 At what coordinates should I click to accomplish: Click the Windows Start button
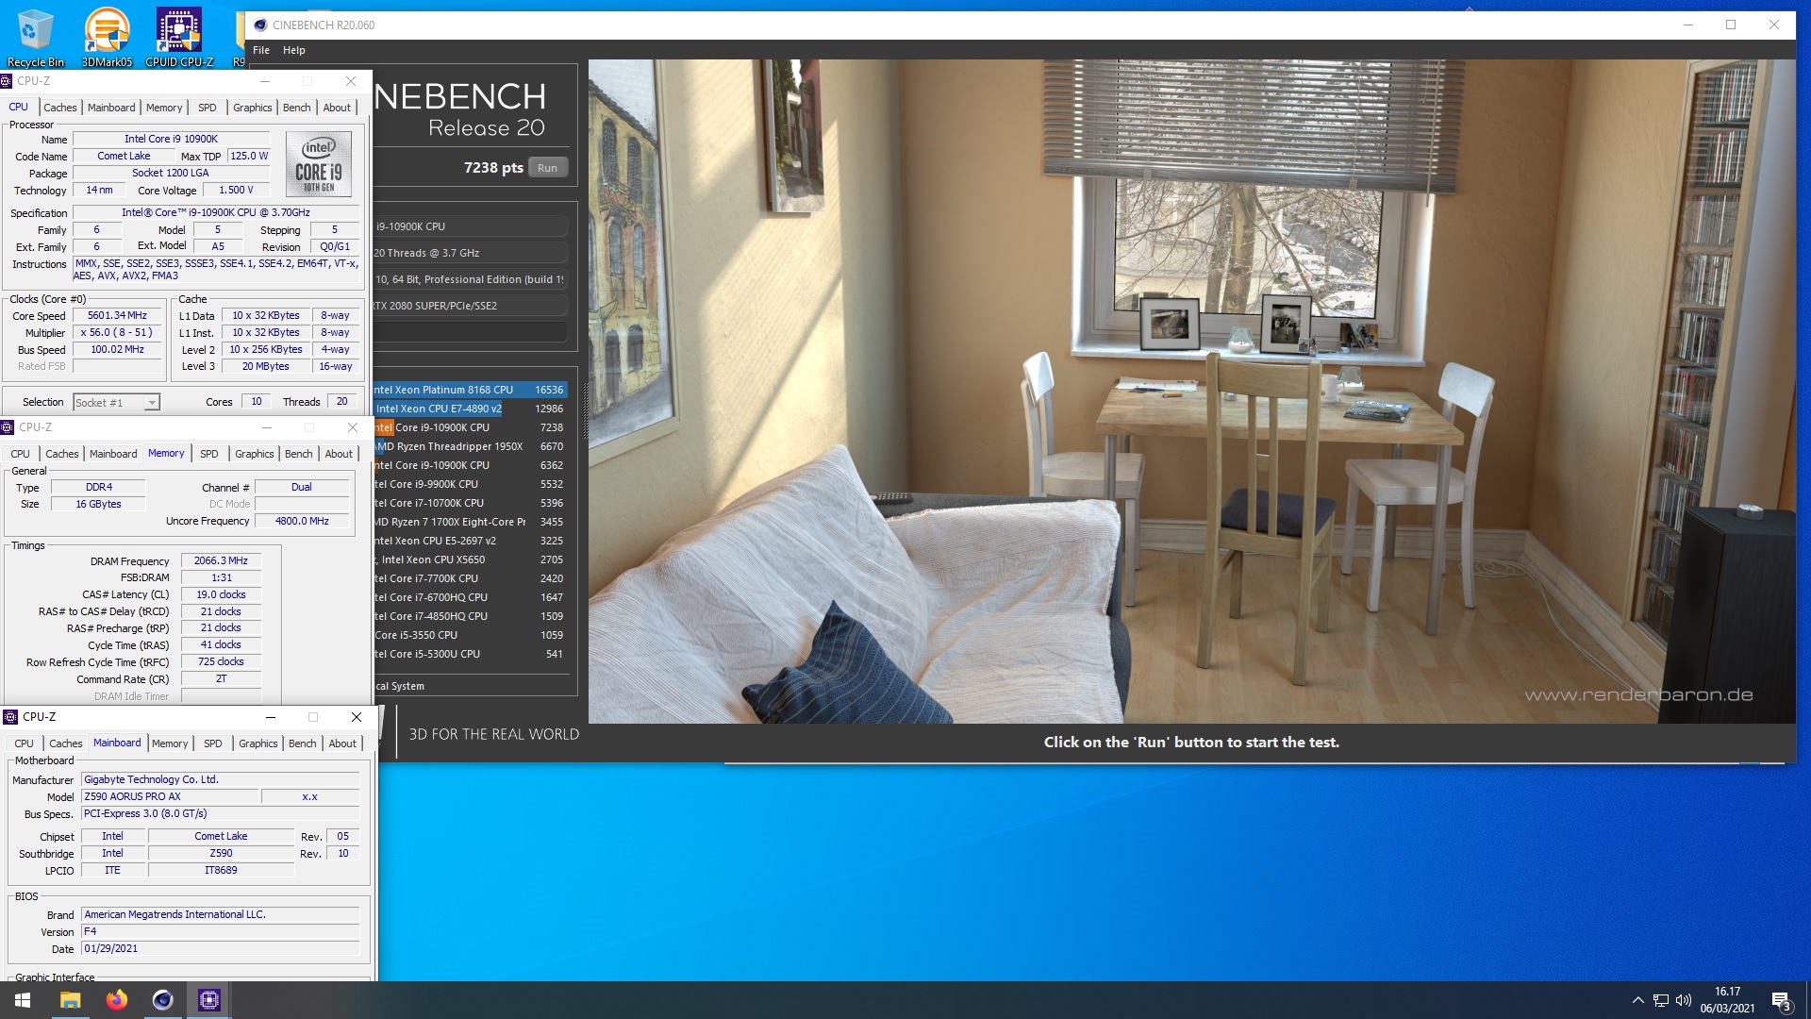(23, 1000)
